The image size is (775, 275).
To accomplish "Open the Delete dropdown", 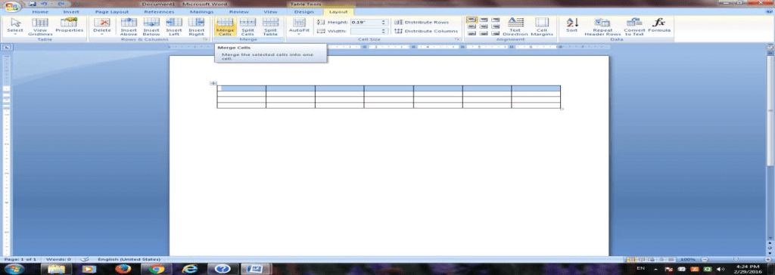I will 102,26.
